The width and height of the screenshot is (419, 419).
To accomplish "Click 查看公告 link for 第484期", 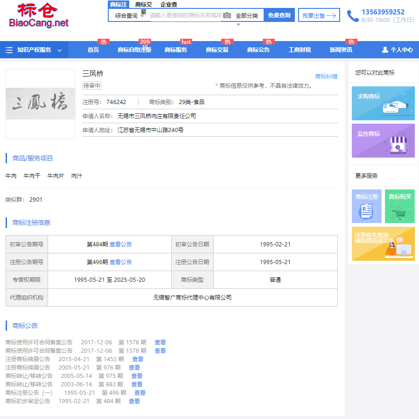I will (x=121, y=244).
